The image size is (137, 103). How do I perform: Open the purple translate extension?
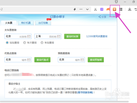pyautogui.click(x=102, y=9)
